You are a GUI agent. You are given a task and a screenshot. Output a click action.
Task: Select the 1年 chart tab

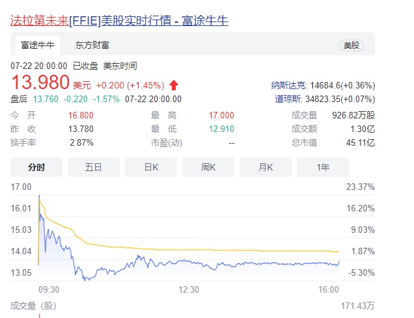[x=323, y=167]
